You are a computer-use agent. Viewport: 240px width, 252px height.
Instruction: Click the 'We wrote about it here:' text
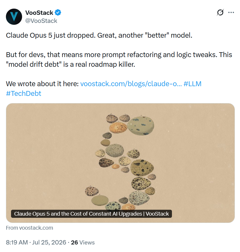pos(42,84)
